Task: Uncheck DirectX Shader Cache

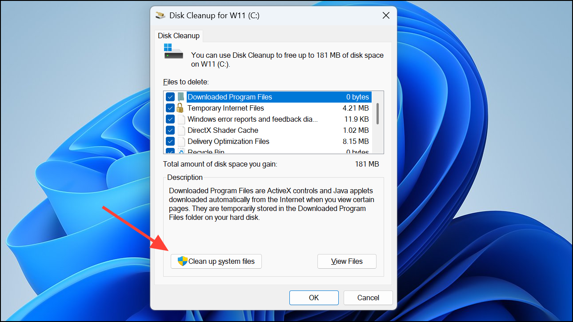Action: pyautogui.click(x=170, y=130)
